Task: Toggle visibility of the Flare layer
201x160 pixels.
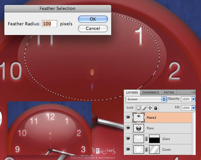Action: click(x=128, y=128)
